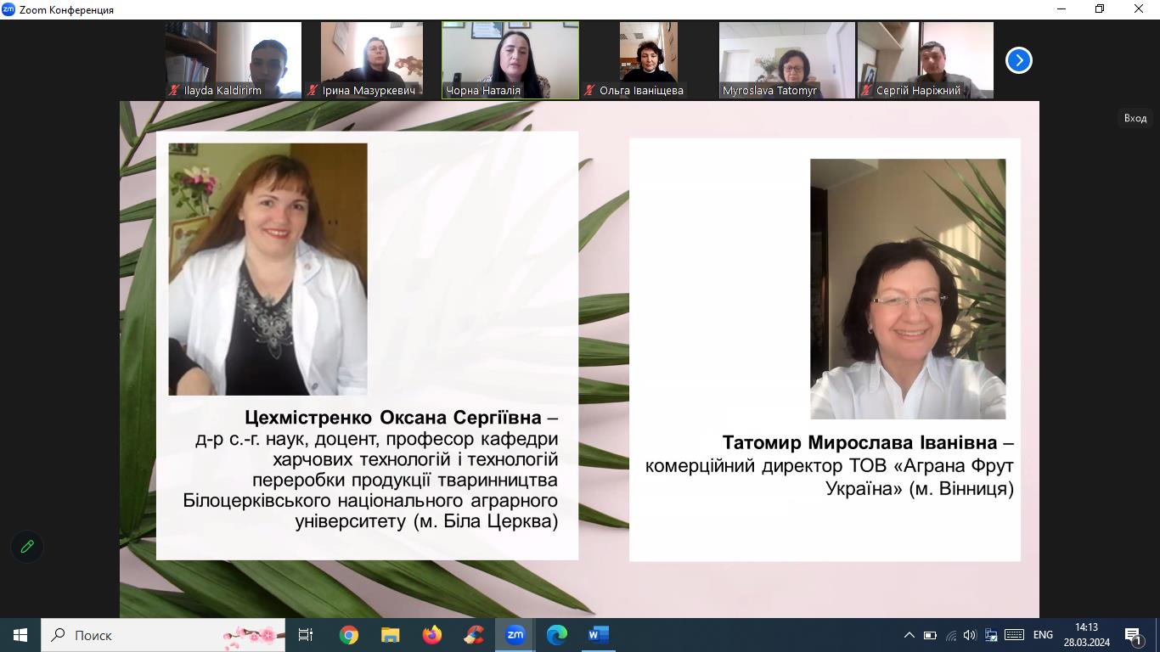Open the touch keyboard from the tray
Viewport: 1160px width, 652px height.
coord(1014,635)
